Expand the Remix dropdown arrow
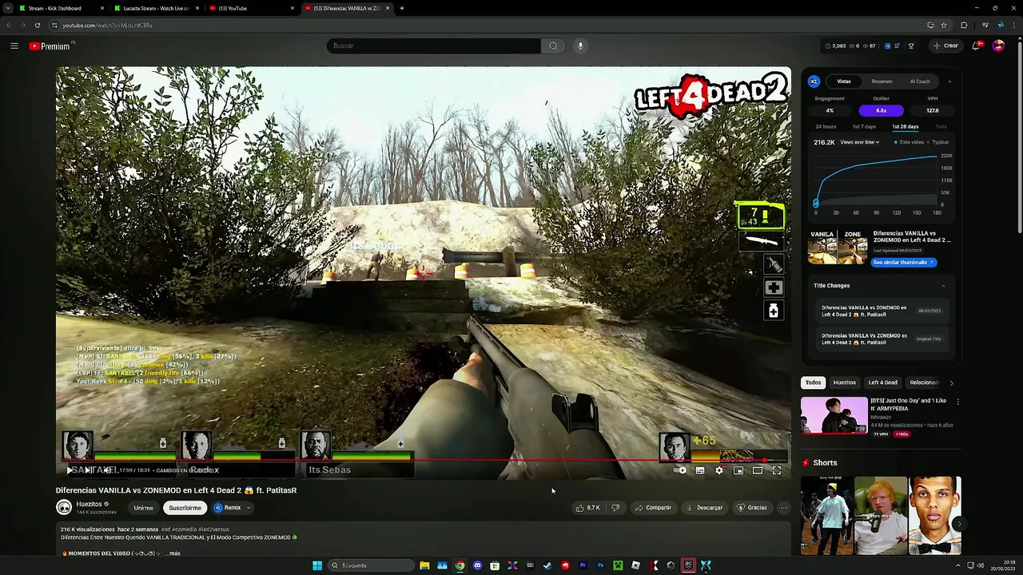This screenshot has height=575, width=1023. pos(249,507)
